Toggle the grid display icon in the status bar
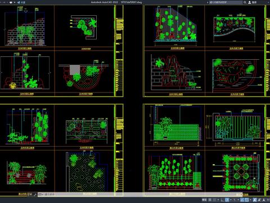 (x=210, y=200)
